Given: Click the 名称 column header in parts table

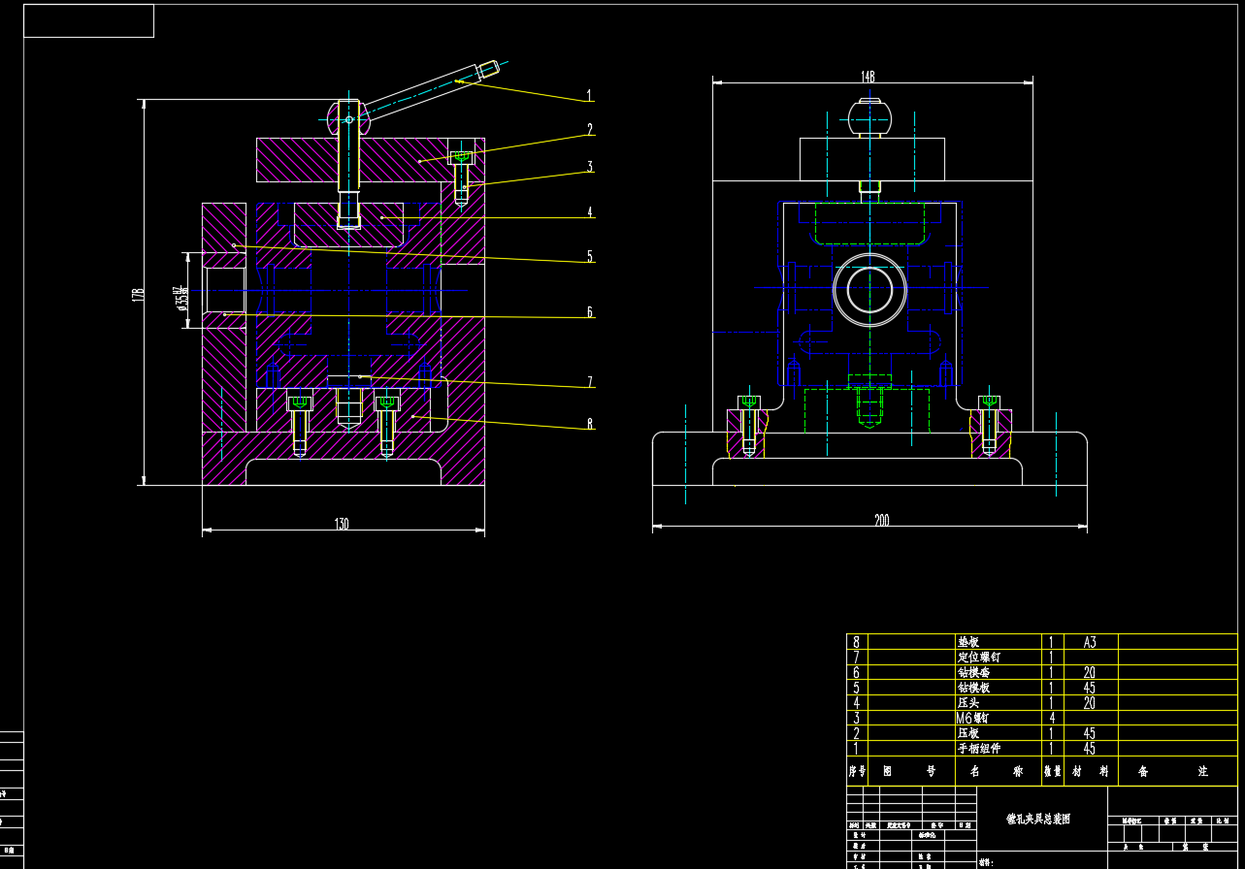Looking at the screenshot, I should click(998, 771).
